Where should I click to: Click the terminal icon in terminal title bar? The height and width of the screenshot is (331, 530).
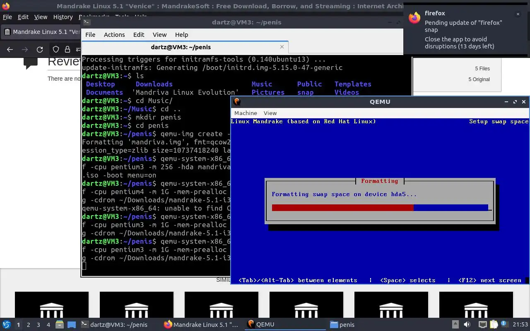pyautogui.click(x=87, y=22)
